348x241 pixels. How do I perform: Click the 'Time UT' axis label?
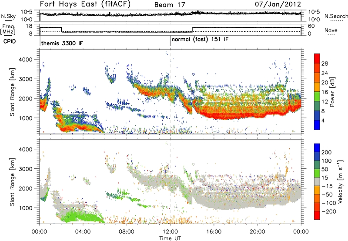tap(170, 238)
